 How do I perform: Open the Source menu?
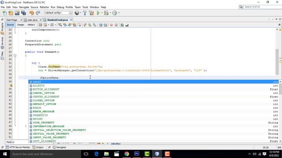pyautogui.click(x=34, y=7)
